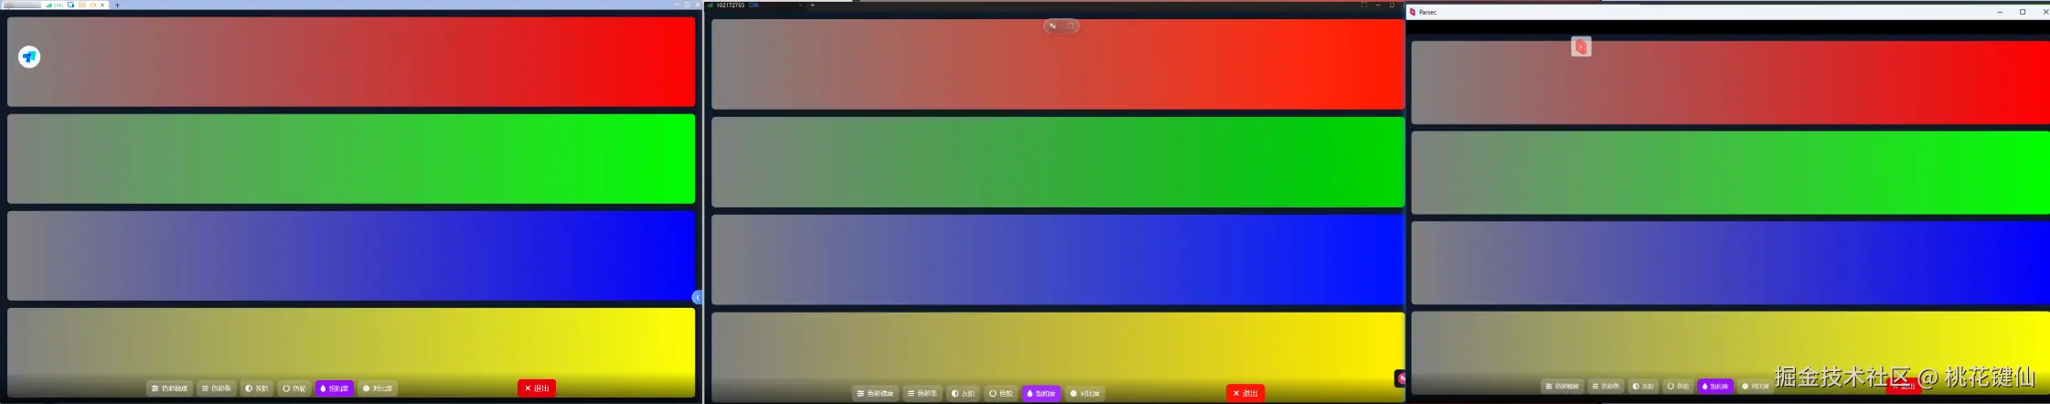Image resolution: width=2050 pixels, height=404 pixels.
Task: Select 色彩条 in the Parsec window
Action: click(x=1607, y=386)
